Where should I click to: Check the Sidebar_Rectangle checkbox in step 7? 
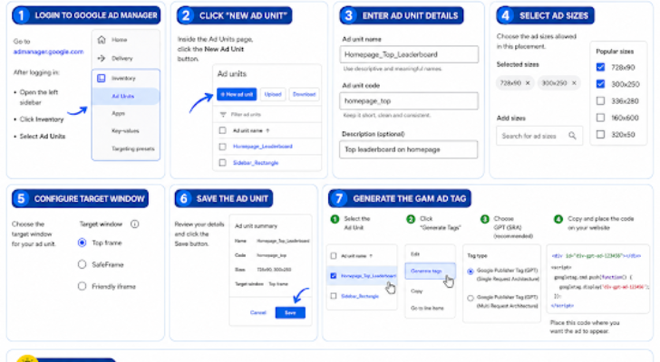tap(334, 296)
